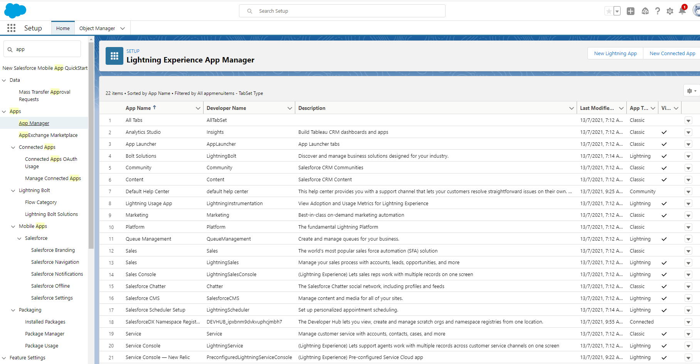Open row actions for Bolt Solutions
700x364 pixels.
point(688,156)
